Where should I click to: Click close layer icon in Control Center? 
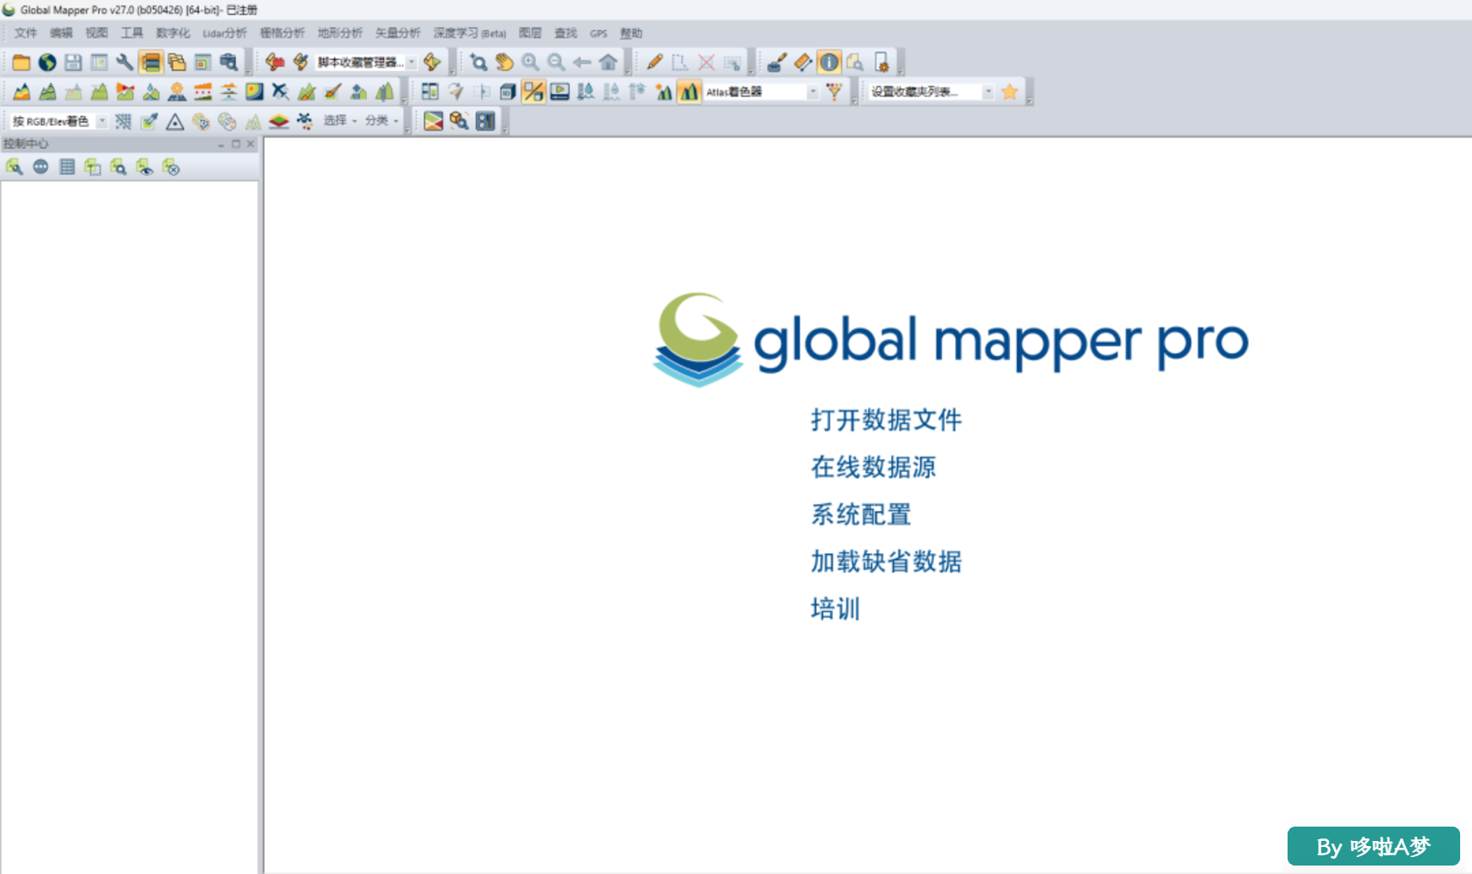click(x=171, y=168)
